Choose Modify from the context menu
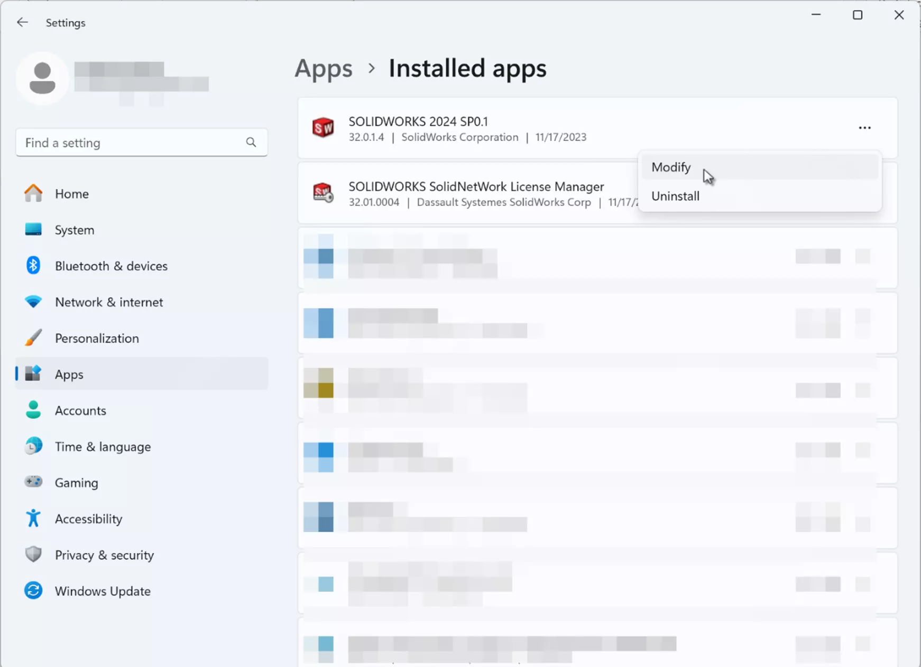Screen dimensions: 921x667 click(x=760, y=167)
